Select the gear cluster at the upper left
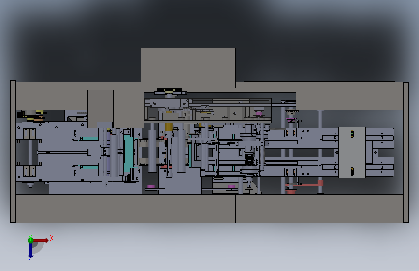This screenshot has width=419, height=271. pos(32,115)
